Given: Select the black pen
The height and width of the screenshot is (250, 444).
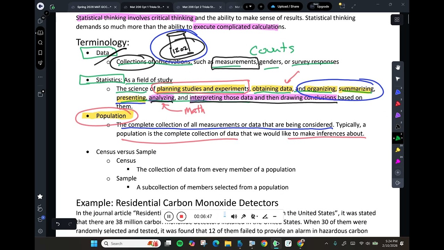Looking at the screenshot, I should click(398, 127).
